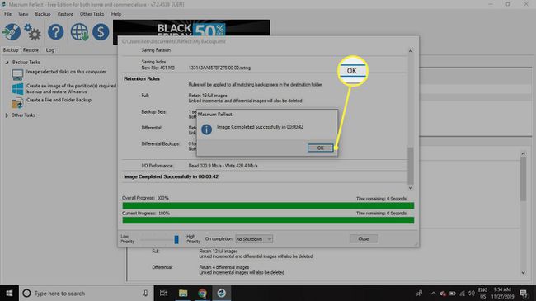This screenshot has width=536, height=301.
Task: Click the priority slider handle
Action: pyautogui.click(x=176, y=239)
